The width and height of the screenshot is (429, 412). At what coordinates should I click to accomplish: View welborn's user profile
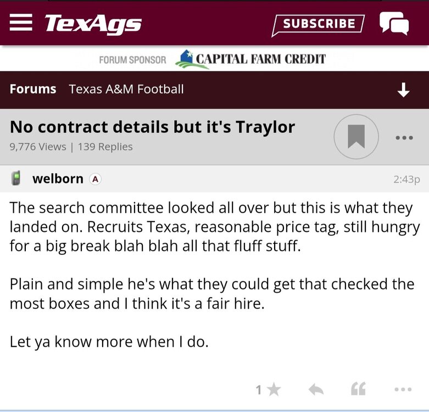[x=58, y=179]
